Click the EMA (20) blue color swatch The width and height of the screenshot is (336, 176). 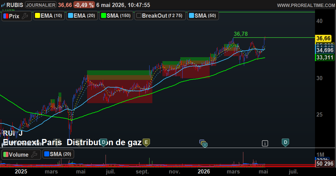pyautogui.click(x=70, y=16)
